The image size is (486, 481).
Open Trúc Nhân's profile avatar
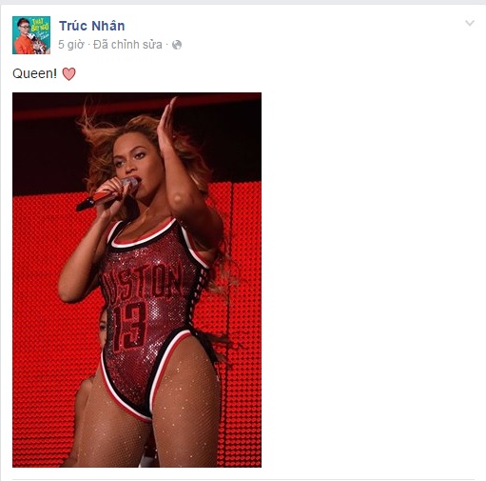31,35
